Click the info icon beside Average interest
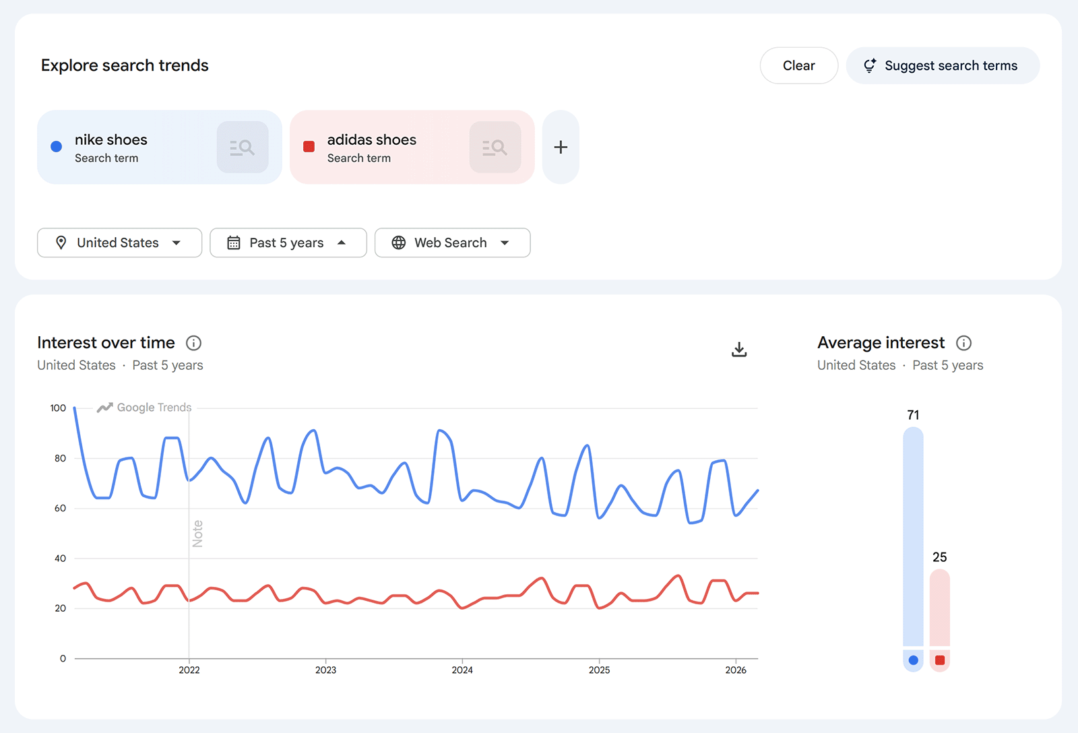This screenshot has width=1078, height=733. click(x=963, y=343)
